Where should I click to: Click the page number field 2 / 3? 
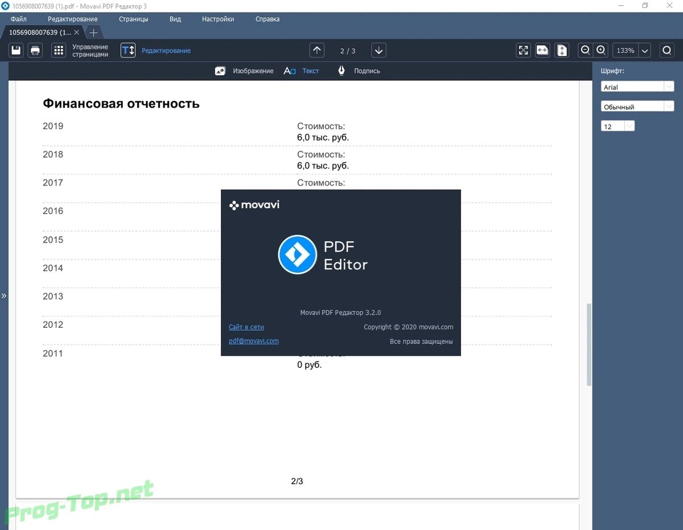348,51
